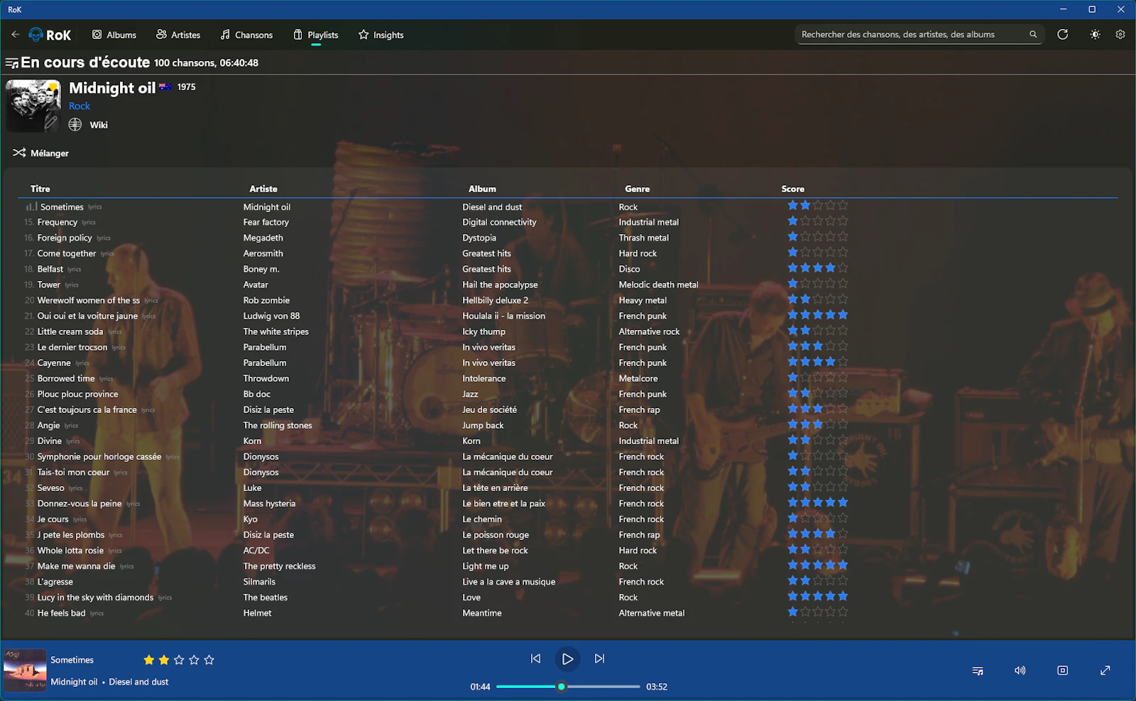The image size is (1136, 701).
Task: Click artist AC/DC in the list
Action: 256,551
